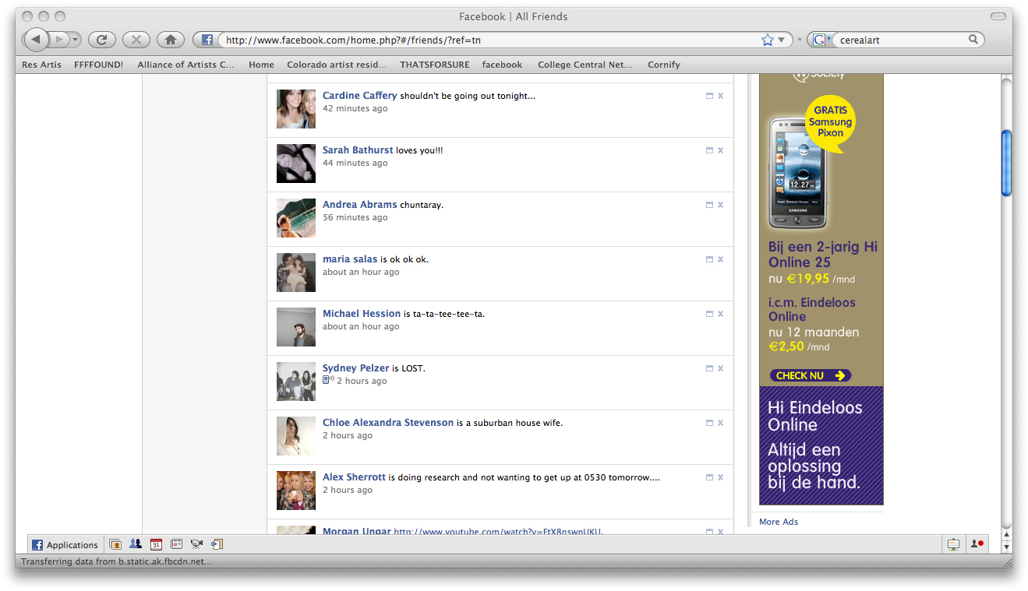Hide Cardine Caffery's story with the x
The width and height of the screenshot is (1028, 591).
pos(720,96)
